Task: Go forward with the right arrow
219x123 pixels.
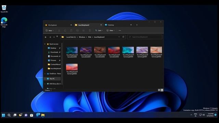Action: click(x=50, y=37)
